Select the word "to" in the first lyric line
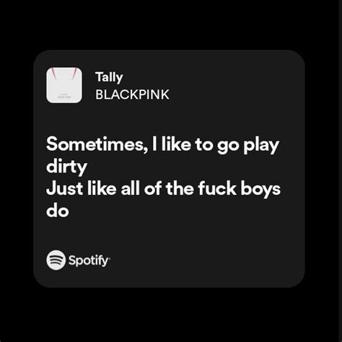The image size is (342, 342). click(204, 144)
